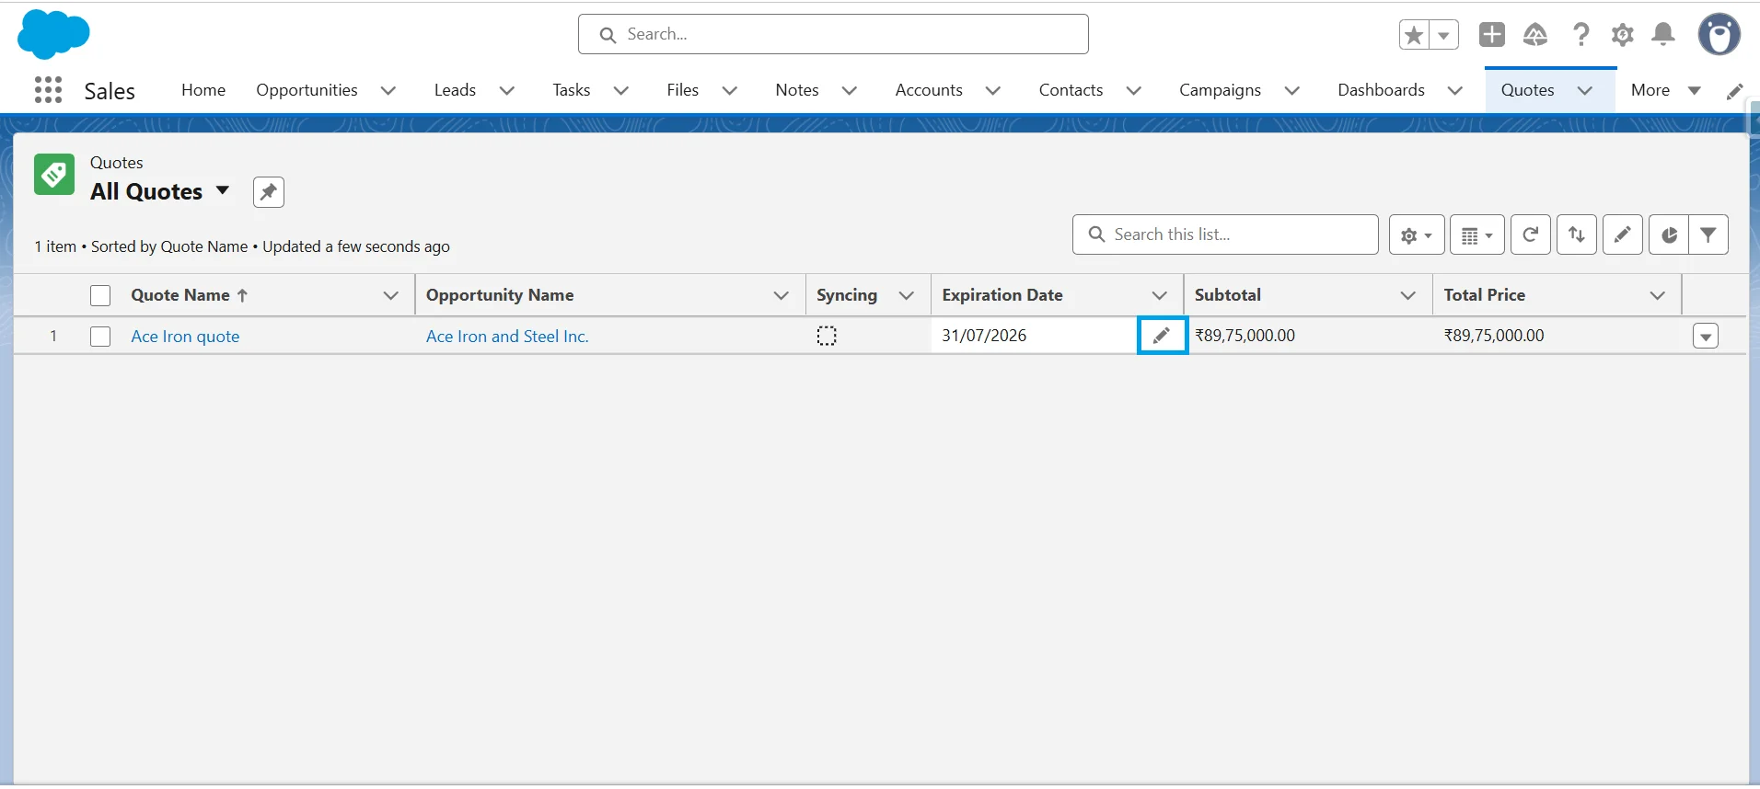Open the More navigation menu
This screenshot has width=1760, height=789.
[x=1666, y=90]
